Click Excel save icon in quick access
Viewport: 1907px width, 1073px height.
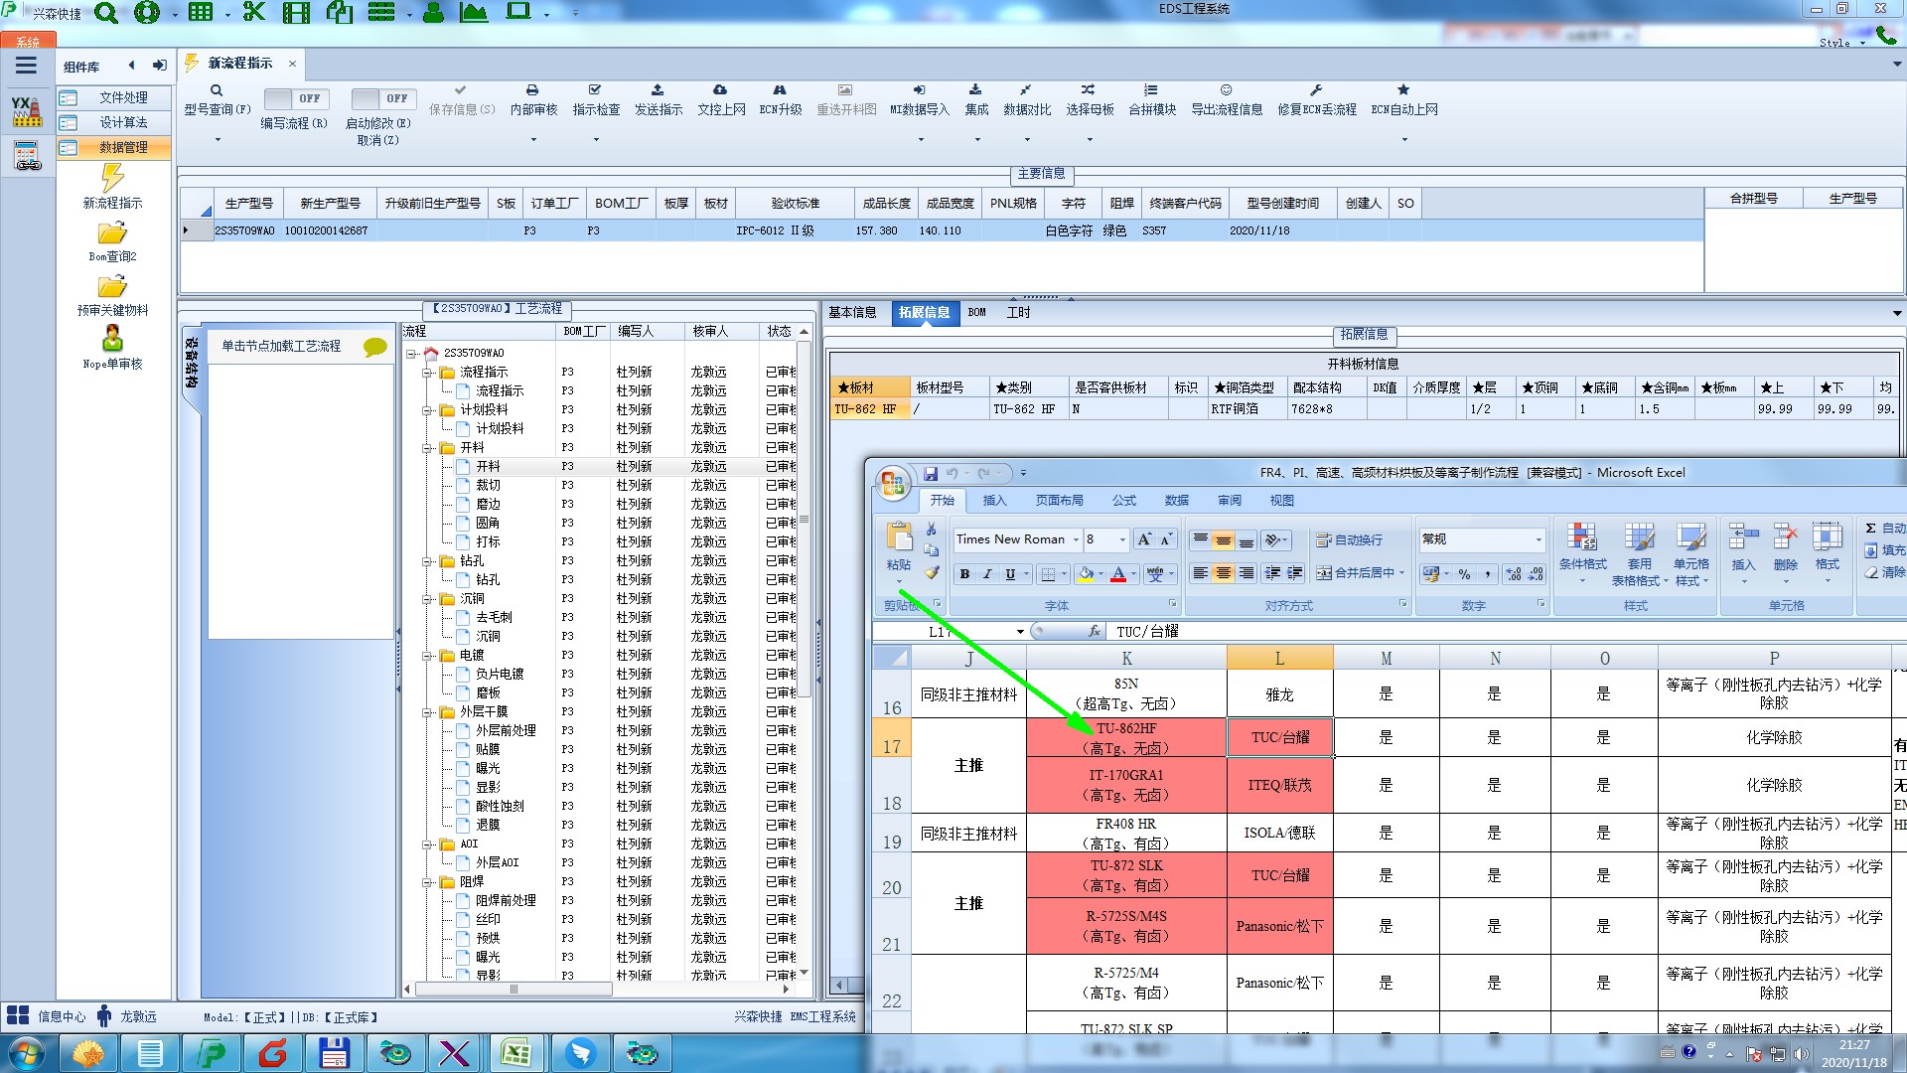click(931, 474)
